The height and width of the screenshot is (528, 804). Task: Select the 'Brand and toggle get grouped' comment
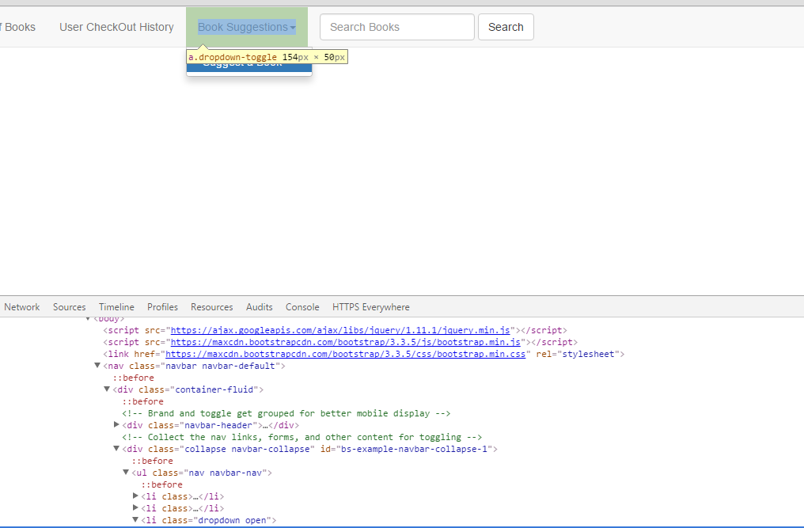click(286, 413)
